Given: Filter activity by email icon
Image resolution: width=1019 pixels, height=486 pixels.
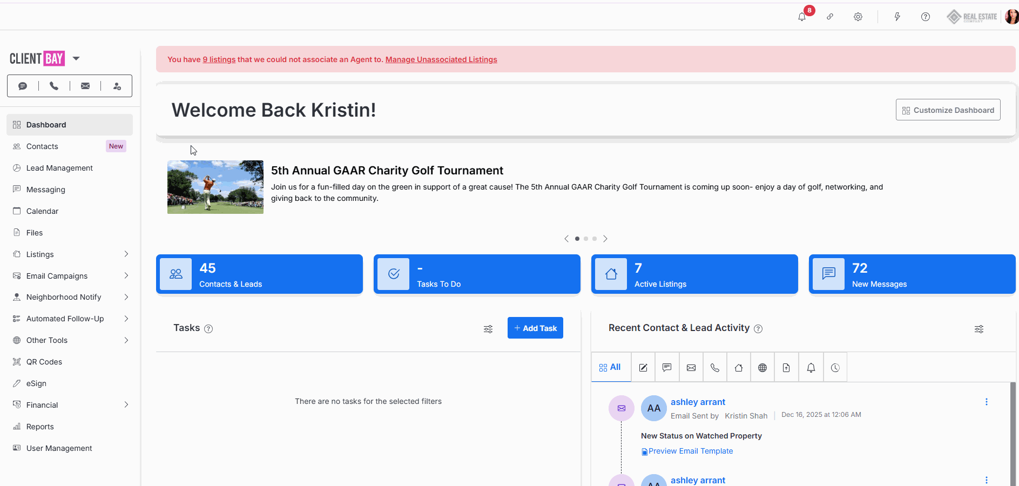Looking at the screenshot, I should pos(691,368).
